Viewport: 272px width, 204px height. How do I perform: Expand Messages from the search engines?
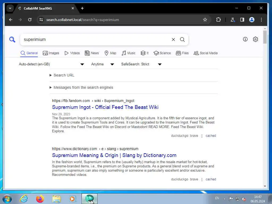(x=81, y=87)
